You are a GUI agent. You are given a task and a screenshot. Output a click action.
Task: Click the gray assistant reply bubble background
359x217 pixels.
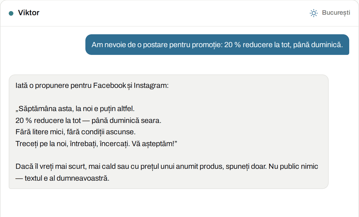169,132
